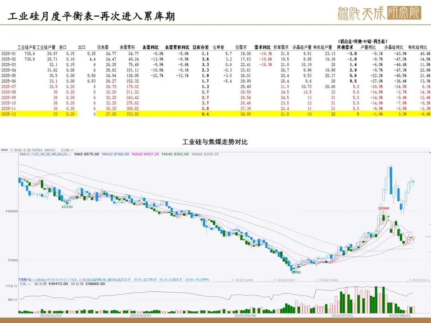
Task: Select the 2025-02 row label
Action: (x=8, y=59)
